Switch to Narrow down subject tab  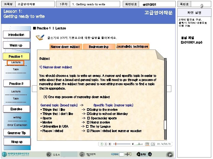pos(66,47)
